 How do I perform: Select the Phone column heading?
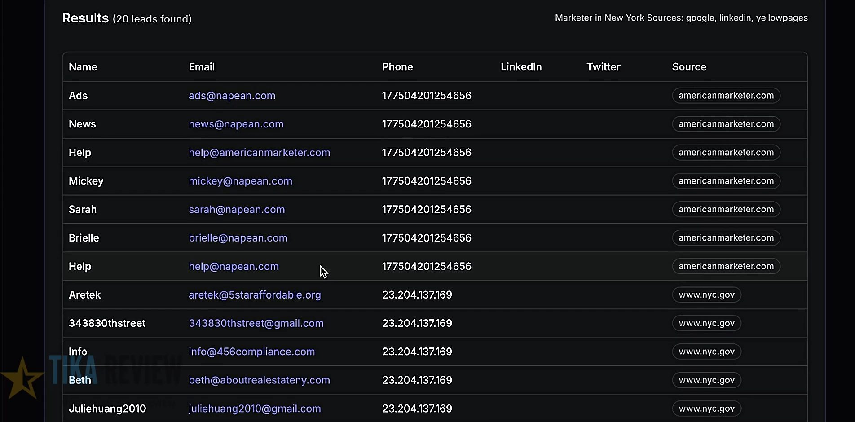pos(397,66)
